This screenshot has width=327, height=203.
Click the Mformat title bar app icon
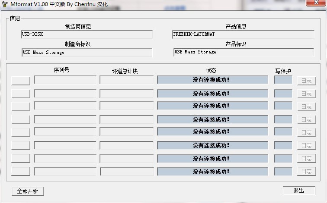5,4
